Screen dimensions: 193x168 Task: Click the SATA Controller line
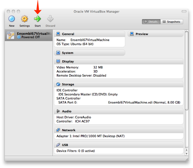pos(68,98)
